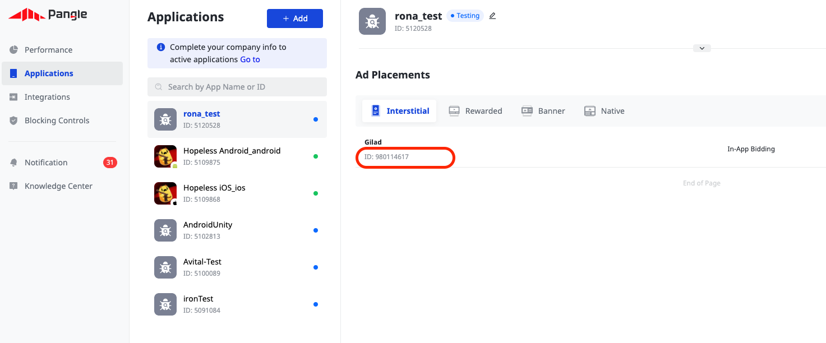Viewport: 826px width, 343px height.
Task: Follow the 'Go to' company info link
Action: tap(250, 59)
